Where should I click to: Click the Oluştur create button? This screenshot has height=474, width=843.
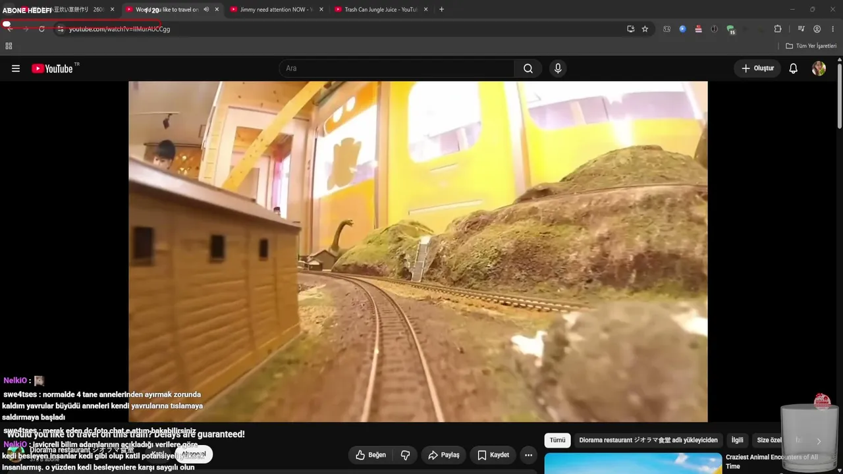pos(757,68)
